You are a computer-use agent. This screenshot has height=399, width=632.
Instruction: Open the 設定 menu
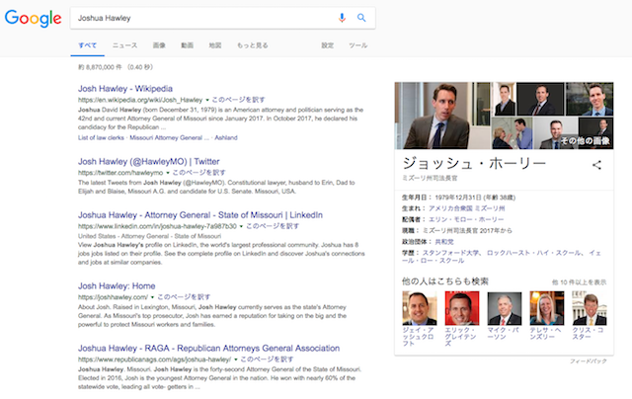coord(327,45)
